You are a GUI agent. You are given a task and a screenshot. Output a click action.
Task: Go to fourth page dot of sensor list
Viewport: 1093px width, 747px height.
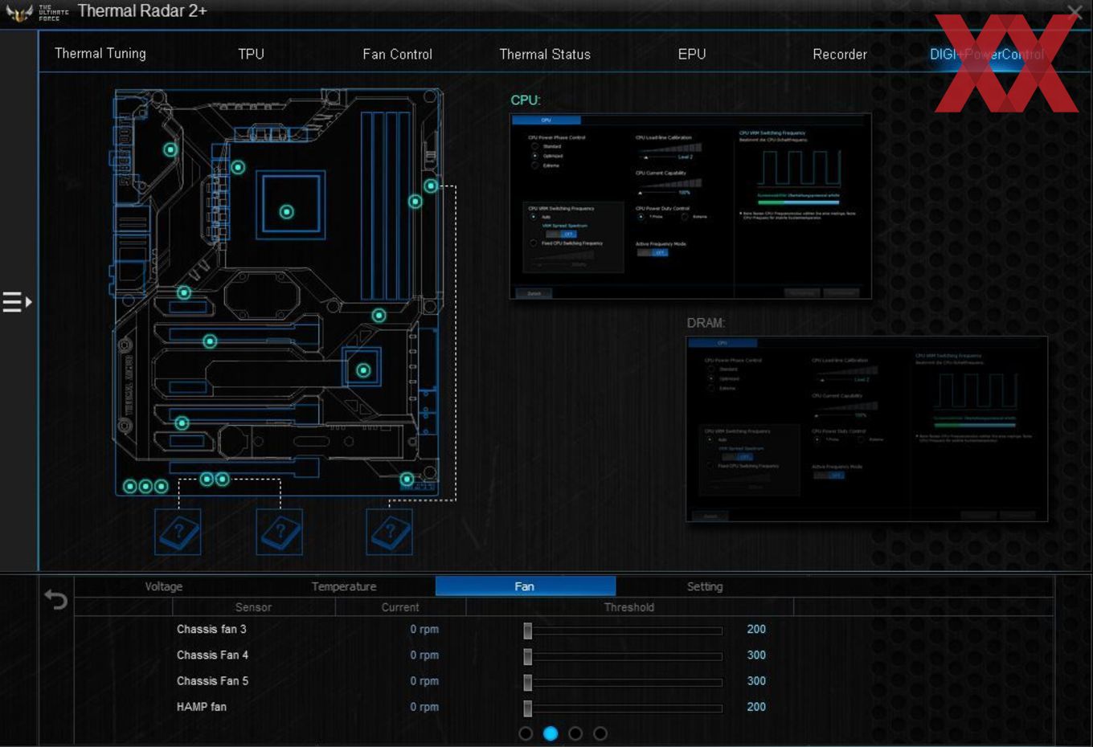pyautogui.click(x=600, y=733)
